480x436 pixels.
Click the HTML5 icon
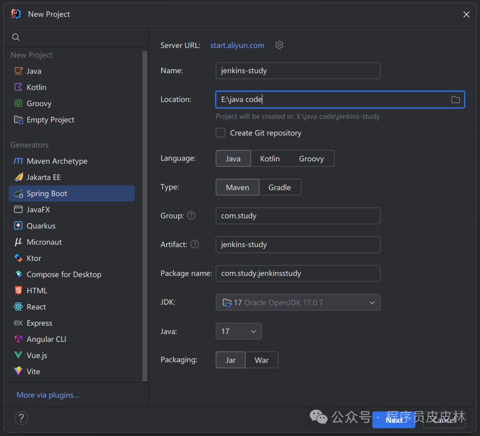pyautogui.click(x=18, y=290)
